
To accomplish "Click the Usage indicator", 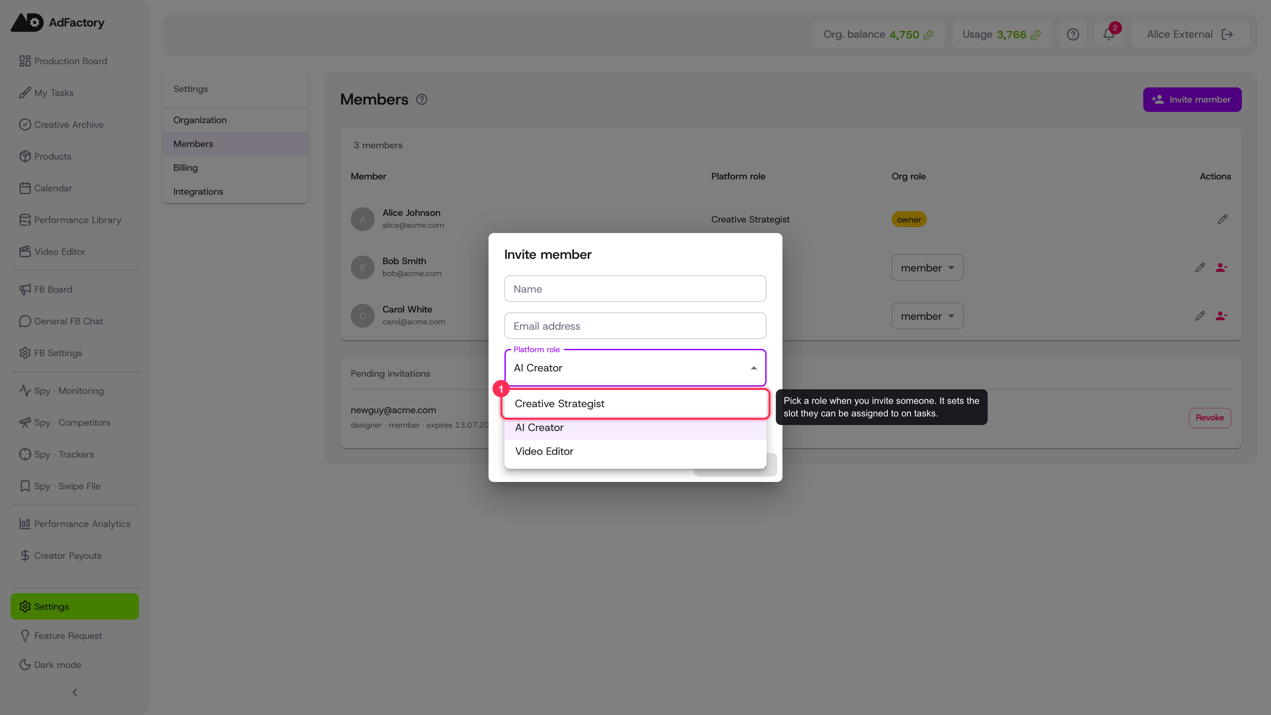I will point(1002,34).
